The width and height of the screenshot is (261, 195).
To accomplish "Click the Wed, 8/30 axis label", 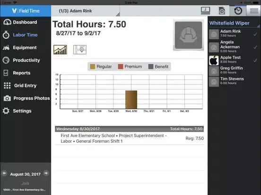I will [x=131, y=111].
